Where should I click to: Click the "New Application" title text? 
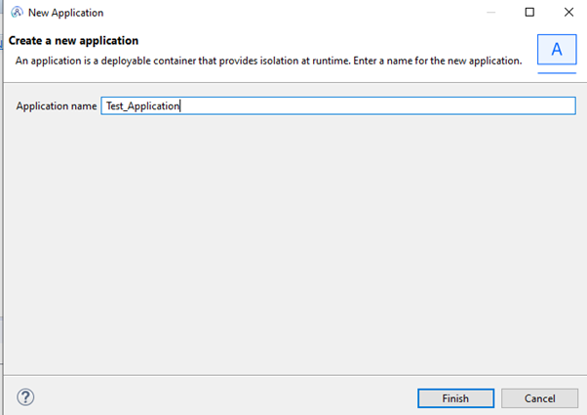tap(66, 13)
